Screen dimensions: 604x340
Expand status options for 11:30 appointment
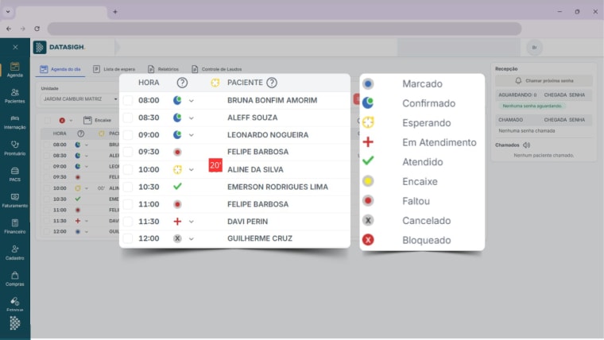(x=191, y=222)
